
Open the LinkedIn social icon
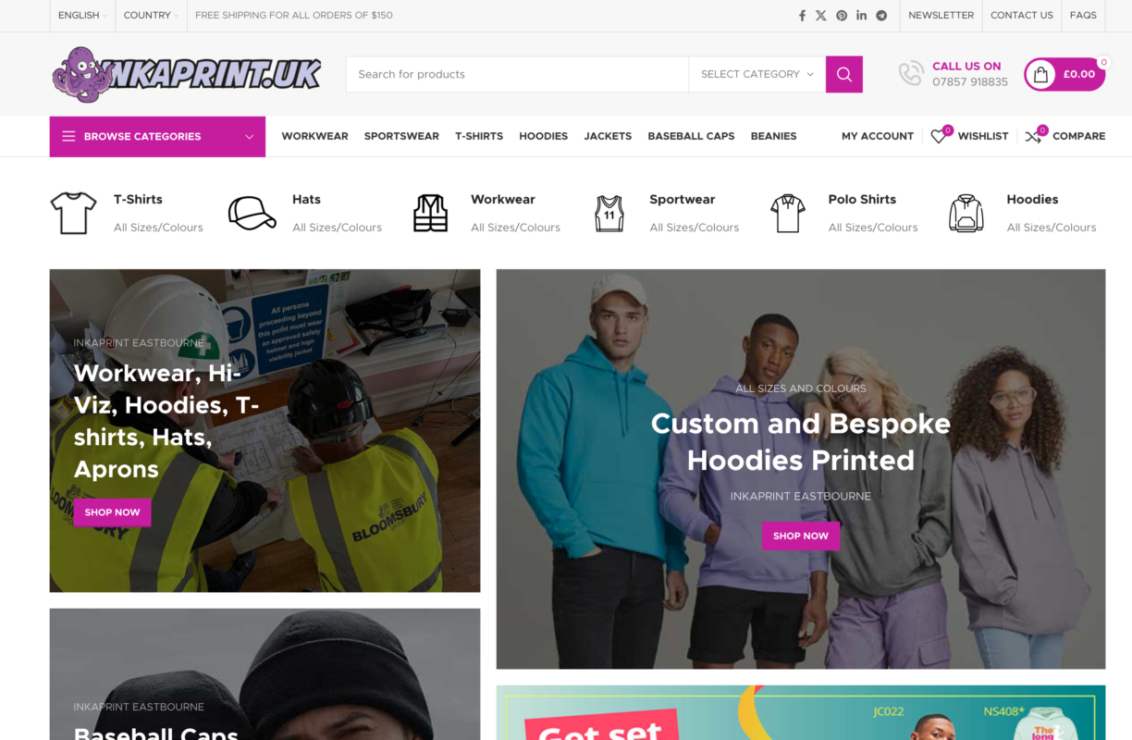coord(862,16)
